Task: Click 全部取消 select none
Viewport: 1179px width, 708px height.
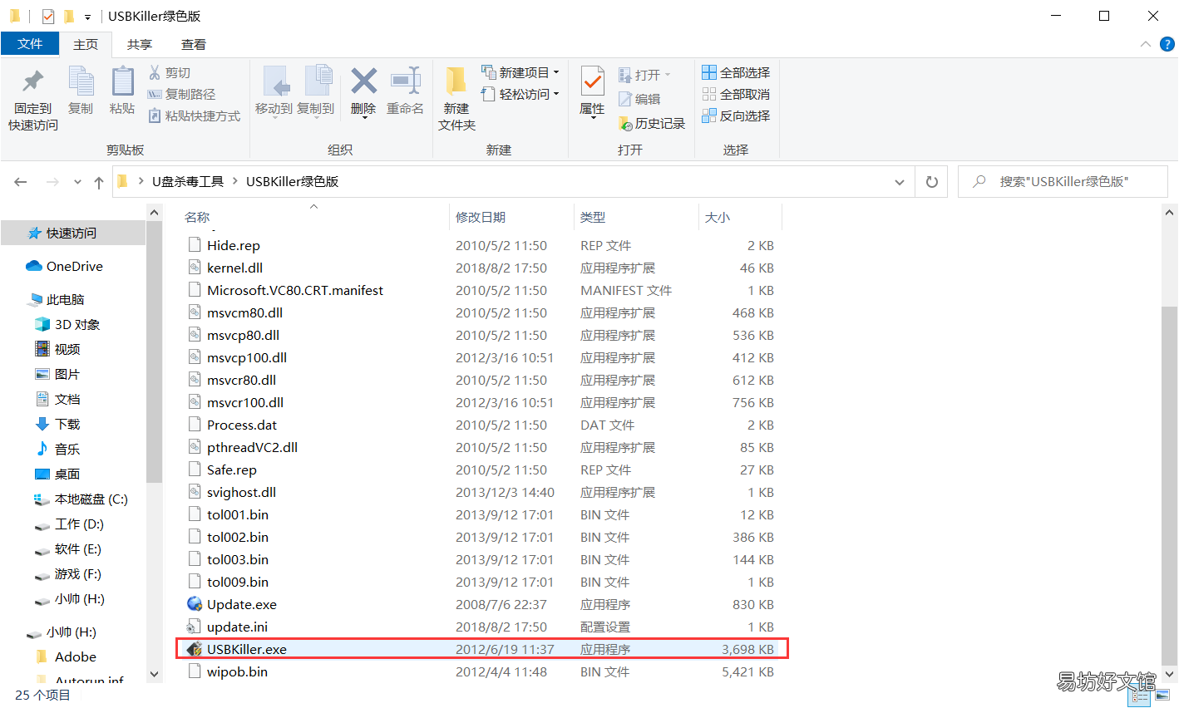Action: [736, 95]
